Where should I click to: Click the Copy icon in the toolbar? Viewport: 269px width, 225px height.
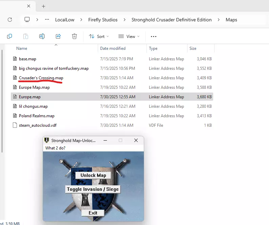point(9,36)
